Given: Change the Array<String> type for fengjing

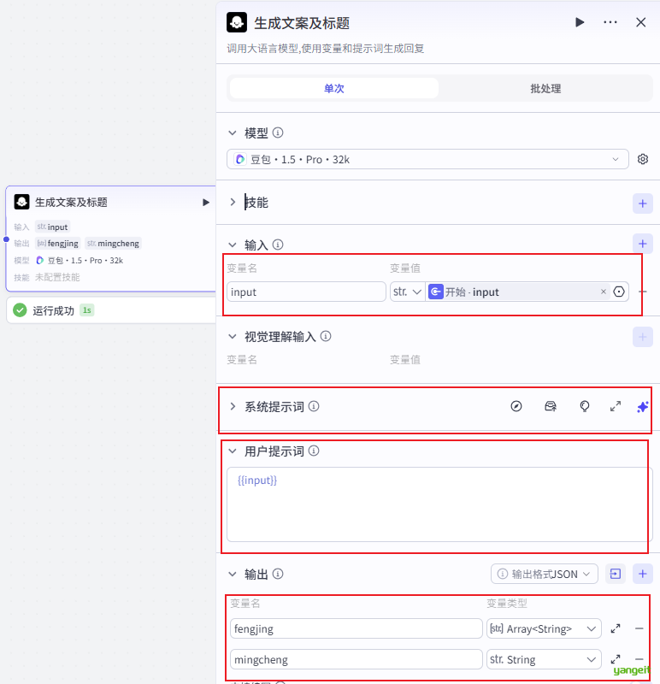Looking at the screenshot, I should tap(543, 628).
